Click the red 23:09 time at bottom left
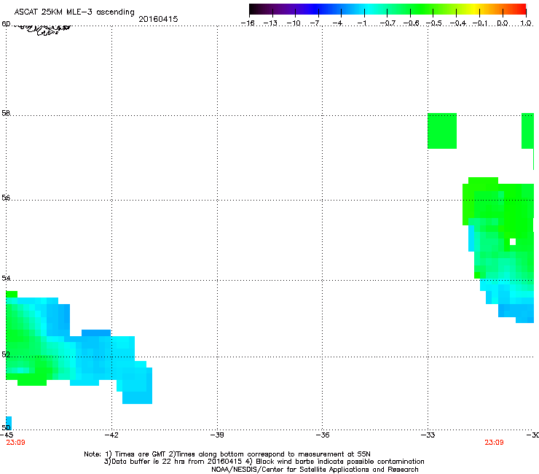Image resolution: width=539 pixels, height=474 pixels. click(x=15, y=443)
